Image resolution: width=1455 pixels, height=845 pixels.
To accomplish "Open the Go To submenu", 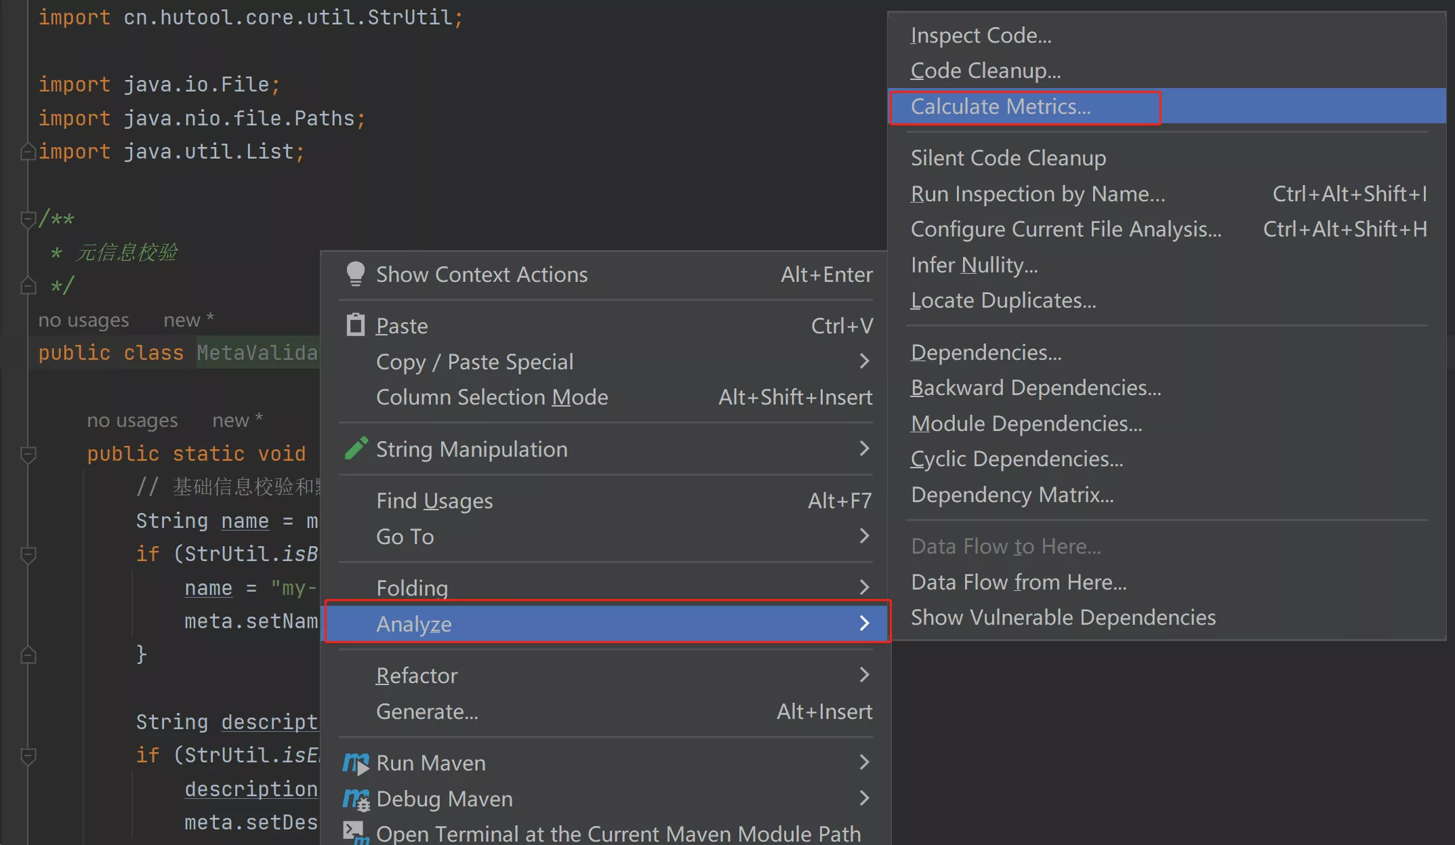I will (605, 537).
